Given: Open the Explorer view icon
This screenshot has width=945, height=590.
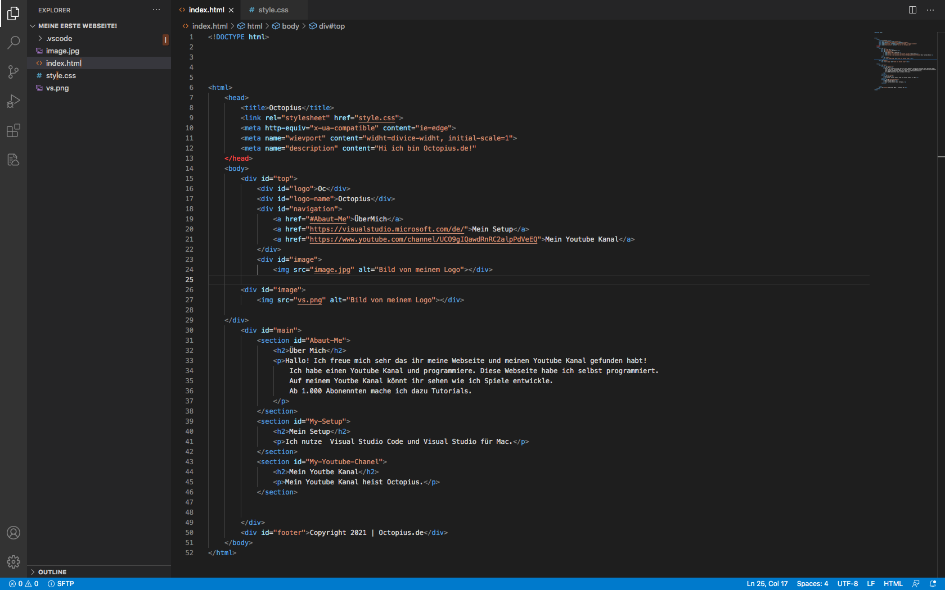Looking at the screenshot, I should tap(13, 14).
